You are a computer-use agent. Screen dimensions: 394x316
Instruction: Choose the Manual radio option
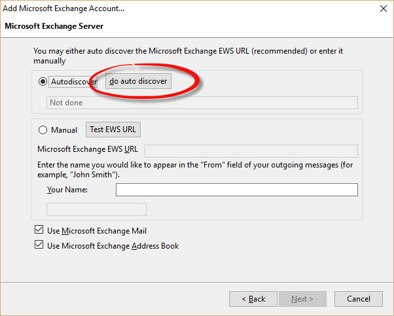(x=44, y=130)
